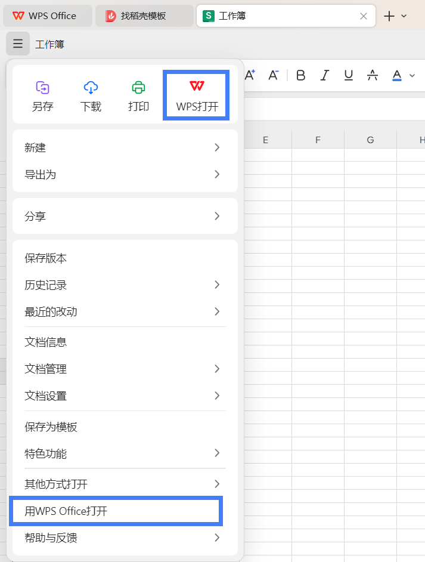Expand the 导出为 submenu
The width and height of the screenshot is (425, 562).
click(x=125, y=175)
